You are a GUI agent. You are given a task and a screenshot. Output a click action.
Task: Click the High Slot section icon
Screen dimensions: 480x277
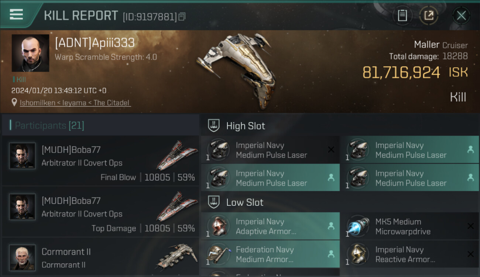[x=214, y=126]
